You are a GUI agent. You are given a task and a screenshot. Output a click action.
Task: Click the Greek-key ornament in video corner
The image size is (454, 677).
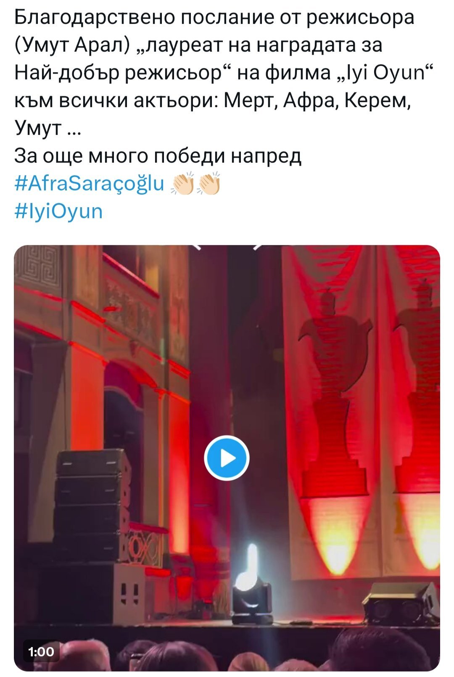point(37,268)
